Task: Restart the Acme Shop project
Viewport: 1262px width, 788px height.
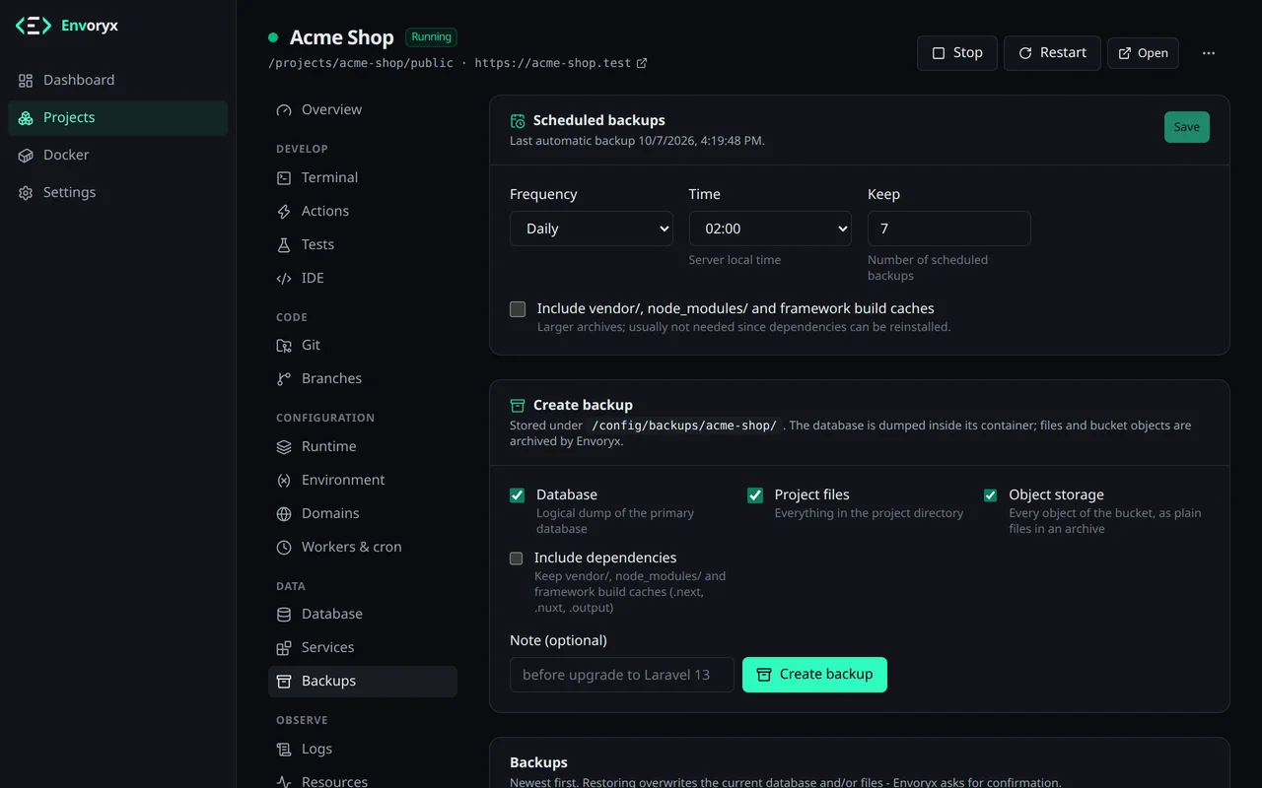Action: coord(1052,53)
